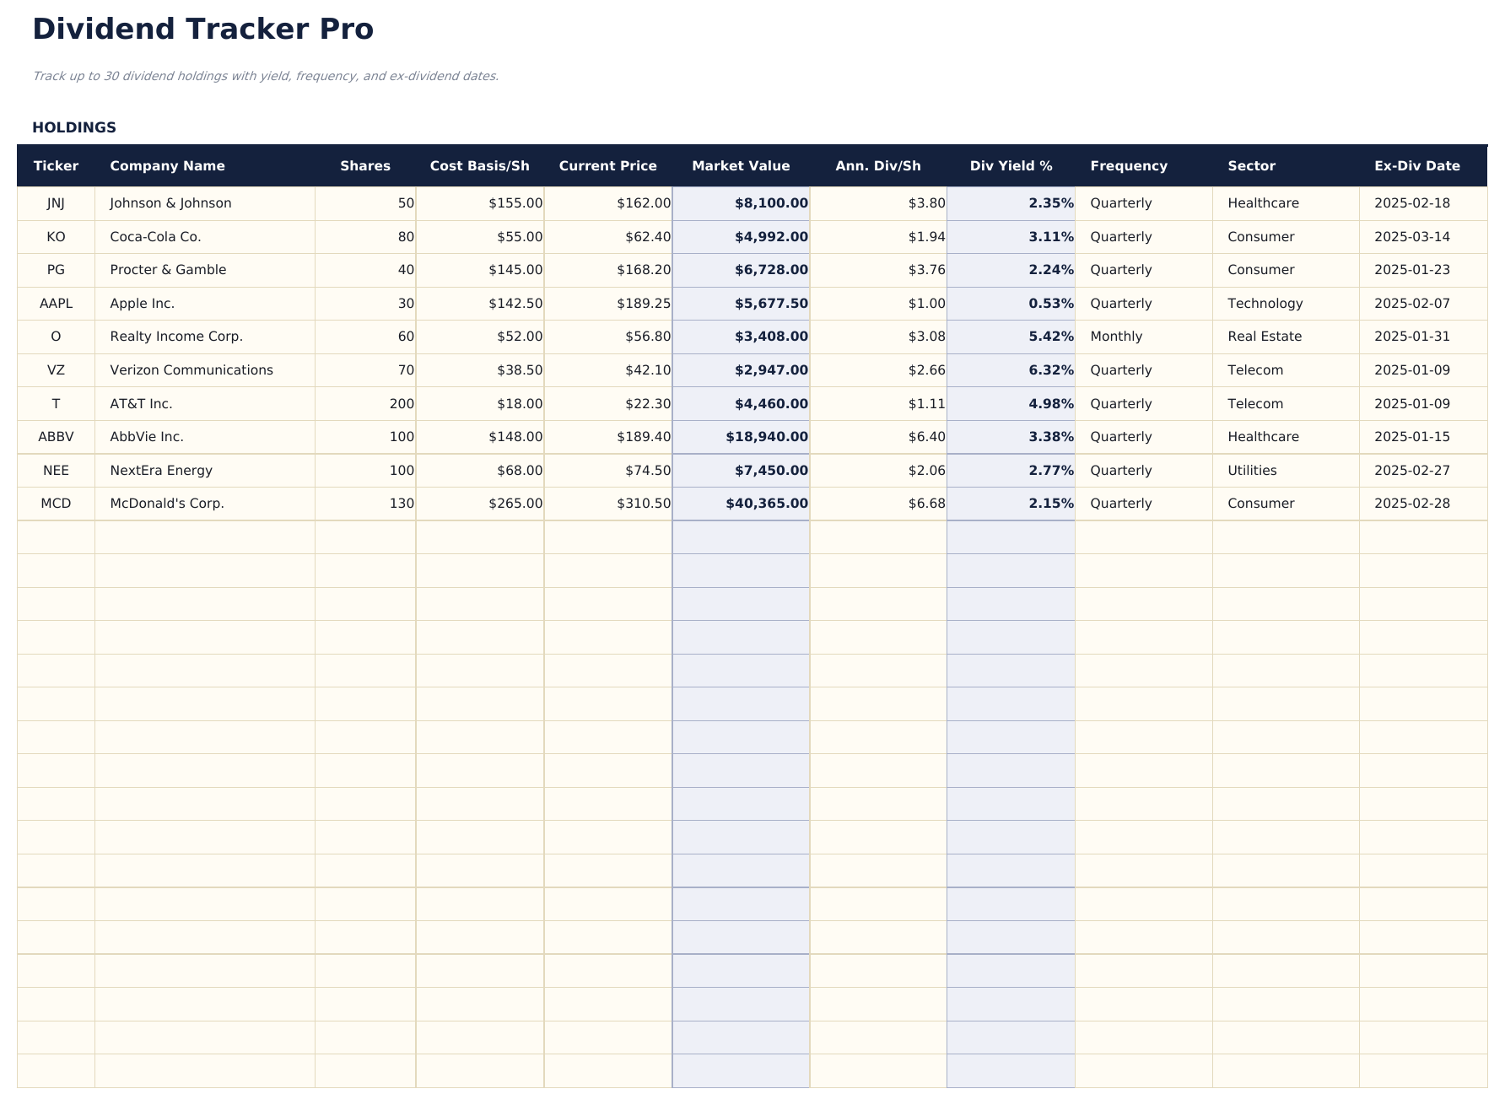Viewport: 1505px width, 1105px height.
Task: Click the Sector column header
Action: pyautogui.click(x=1251, y=165)
